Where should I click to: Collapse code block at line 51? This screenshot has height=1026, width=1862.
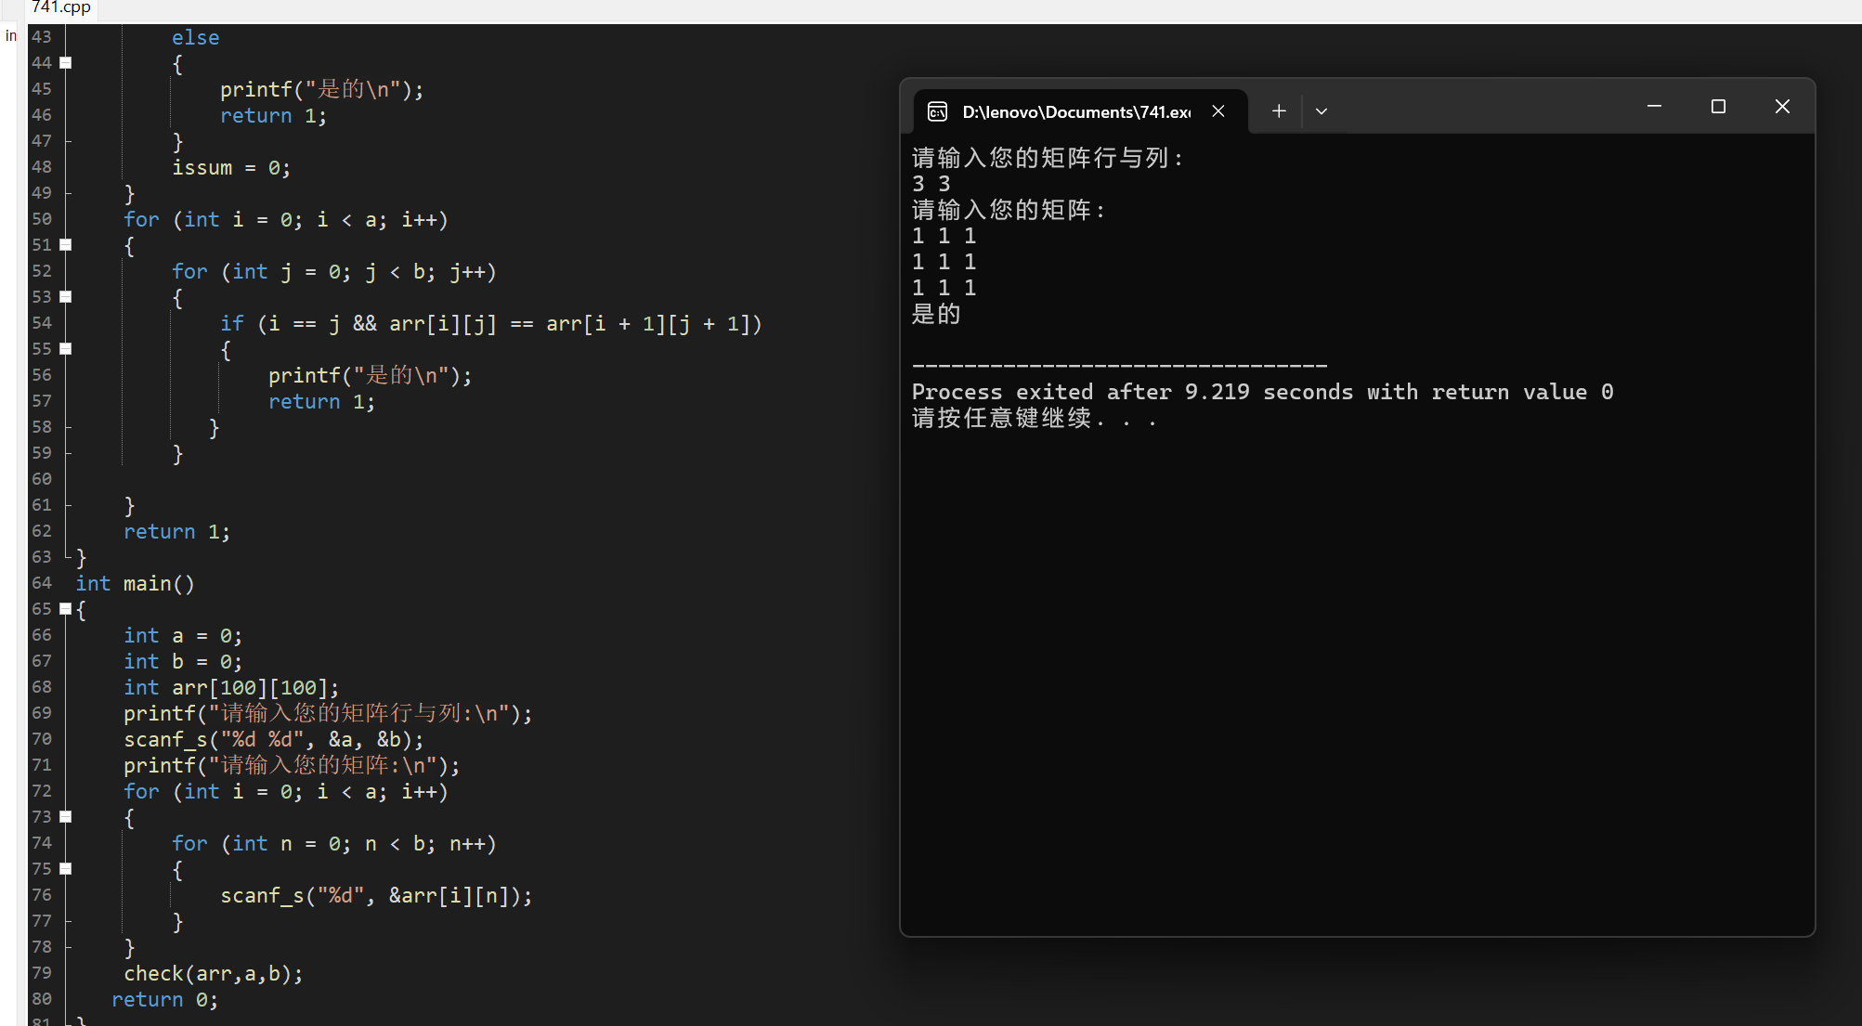pyautogui.click(x=66, y=245)
